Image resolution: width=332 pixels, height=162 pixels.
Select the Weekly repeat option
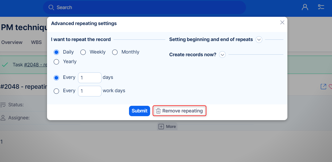click(x=83, y=52)
